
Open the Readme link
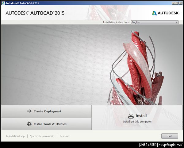pos(64,136)
